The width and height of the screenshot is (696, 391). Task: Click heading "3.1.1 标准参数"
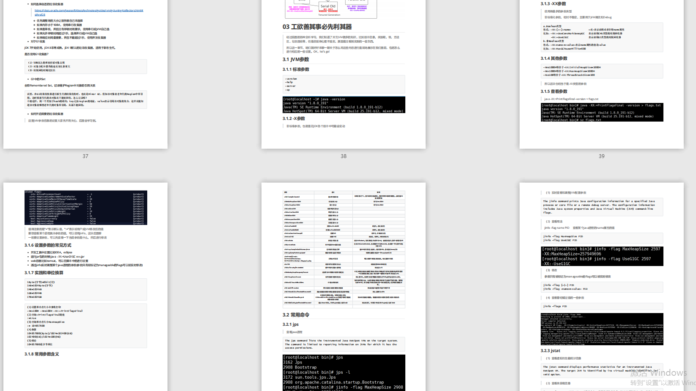click(x=296, y=69)
